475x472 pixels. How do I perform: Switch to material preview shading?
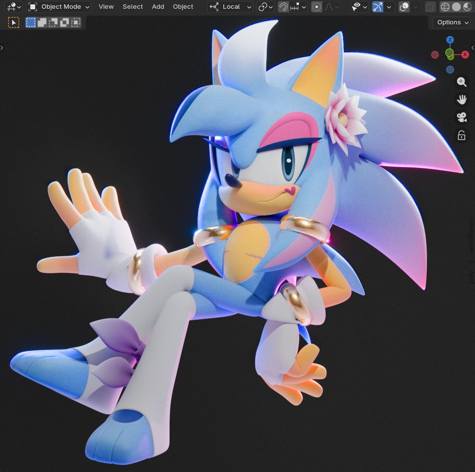467,7
